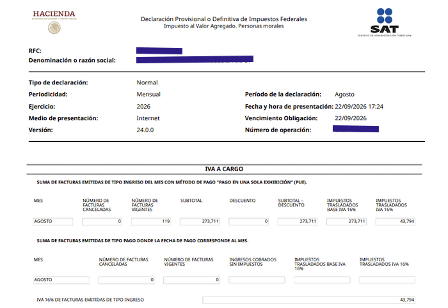Select the value 22/09/2026 17:24

tap(359, 107)
